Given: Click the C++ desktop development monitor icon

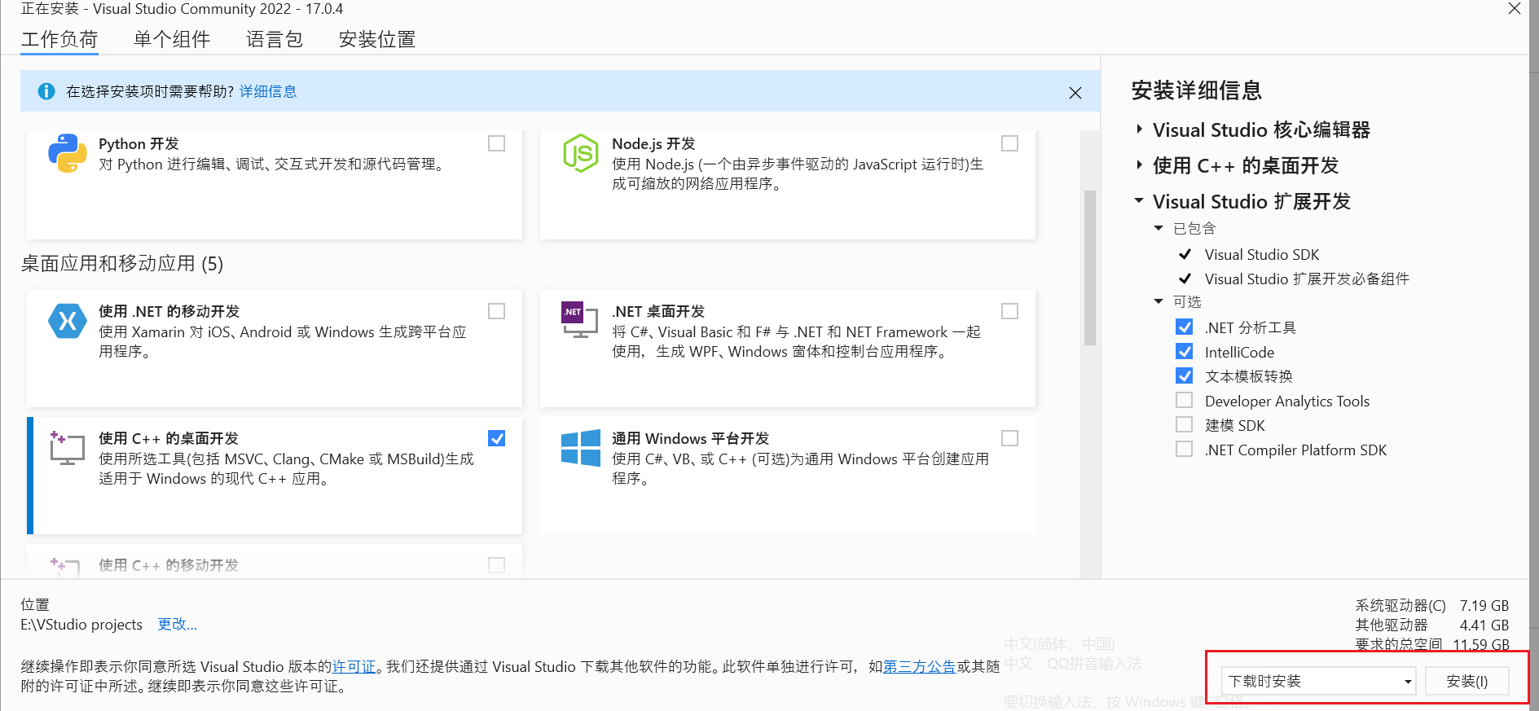Looking at the screenshot, I should [x=67, y=448].
